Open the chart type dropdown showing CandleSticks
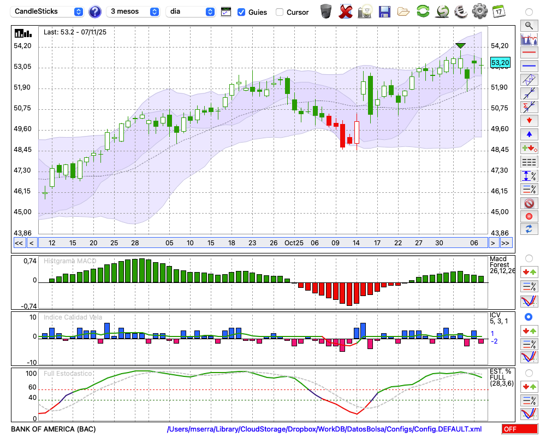The width and height of the screenshot is (546, 437). [x=47, y=11]
